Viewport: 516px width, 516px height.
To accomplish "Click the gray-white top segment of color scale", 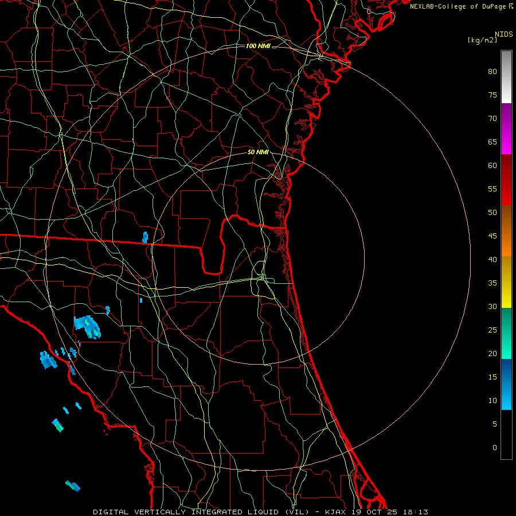I will [506, 77].
